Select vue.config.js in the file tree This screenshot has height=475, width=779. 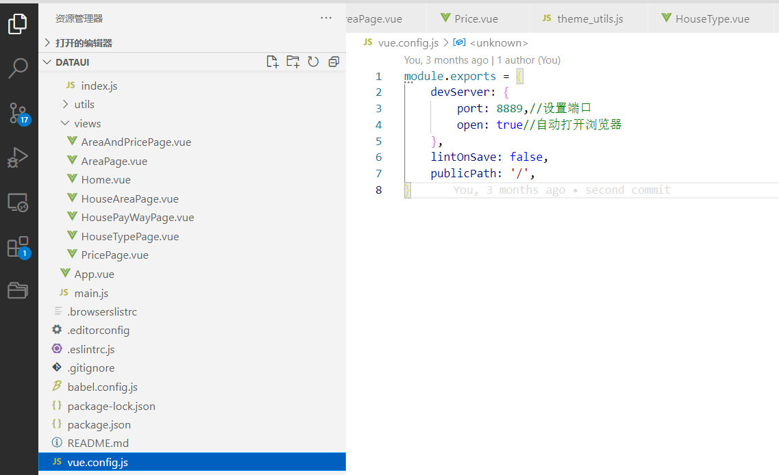193,462
